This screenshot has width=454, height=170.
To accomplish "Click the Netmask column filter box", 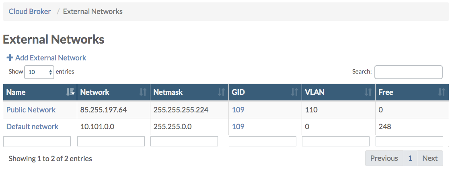I will pyautogui.click(x=184, y=141).
